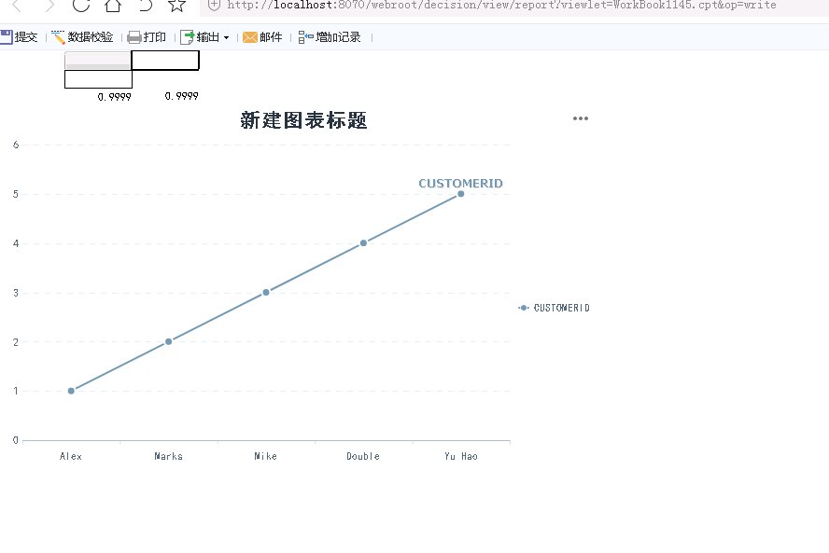
Task: Go to browser home page icon
Action: click(113, 6)
